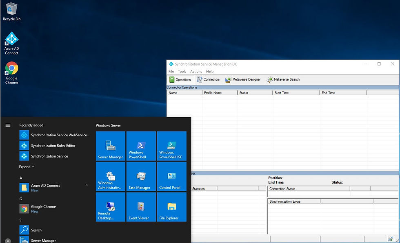Viewport: 400px width, 243px height.
Task: Open Synchronization Service WebService from Recently added
Action: [x=55, y=135]
